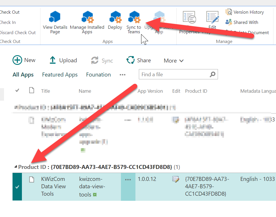
Task: Click Sync to Teams in ribbon
Action: 134,22
